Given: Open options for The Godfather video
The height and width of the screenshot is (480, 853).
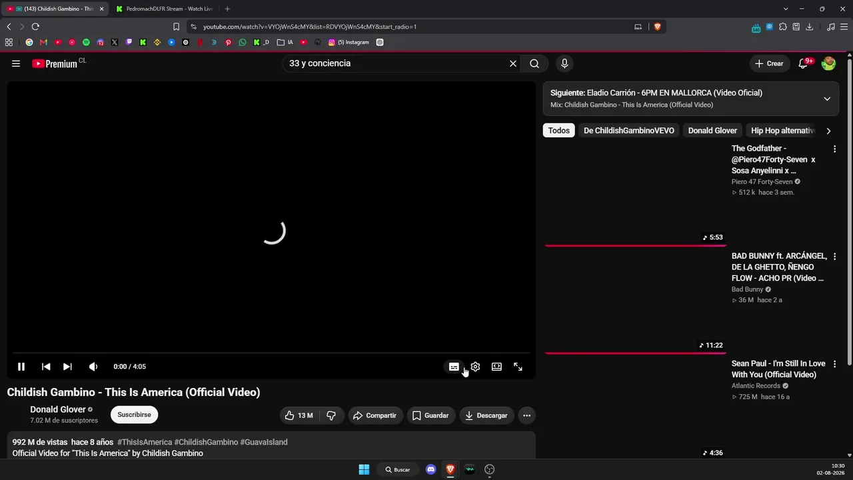Looking at the screenshot, I should pyautogui.click(x=834, y=149).
